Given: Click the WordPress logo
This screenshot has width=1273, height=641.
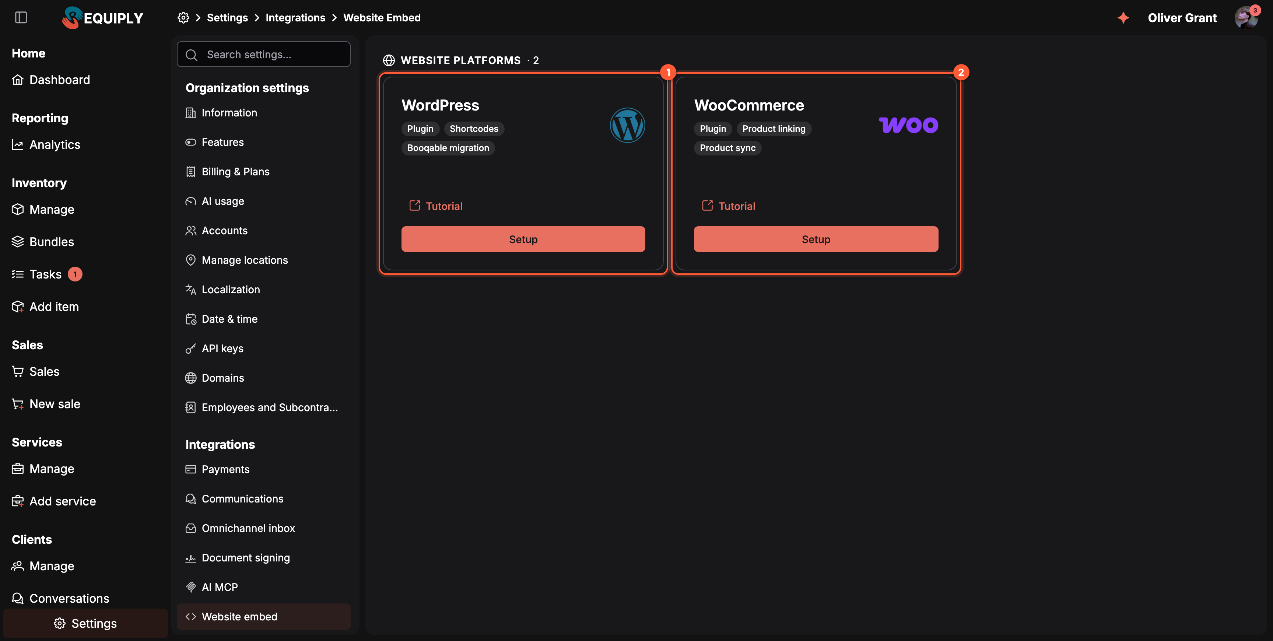Looking at the screenshot, I should tap(627, 125).
